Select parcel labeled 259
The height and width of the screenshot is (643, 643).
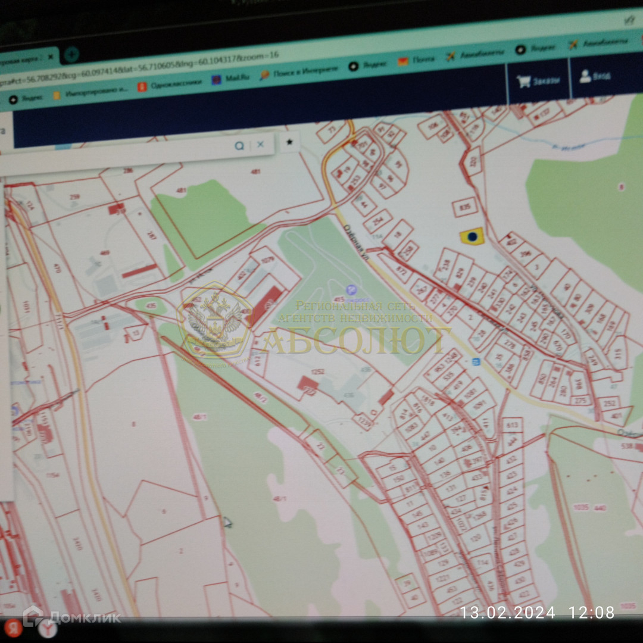[x=74, y=197]
